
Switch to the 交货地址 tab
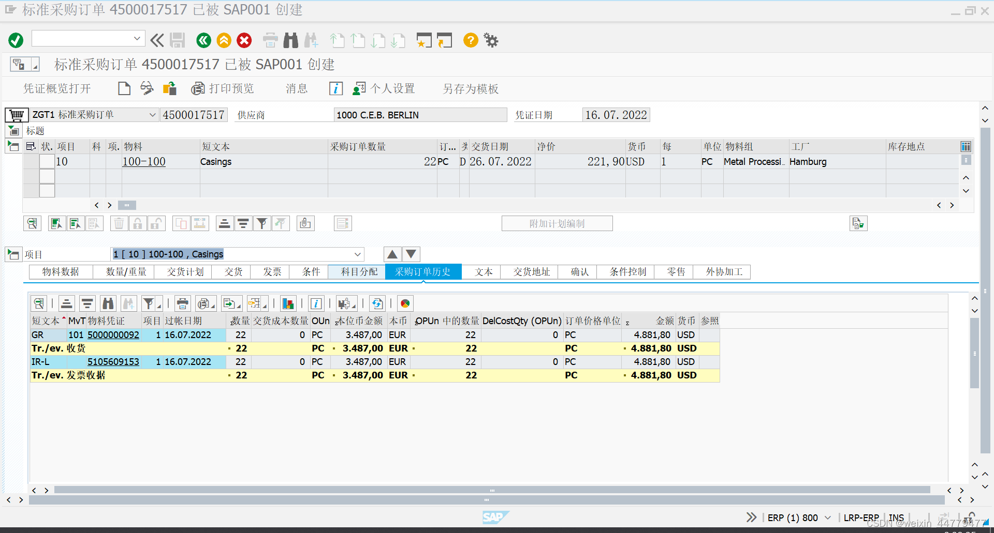[x=531, y=272]
